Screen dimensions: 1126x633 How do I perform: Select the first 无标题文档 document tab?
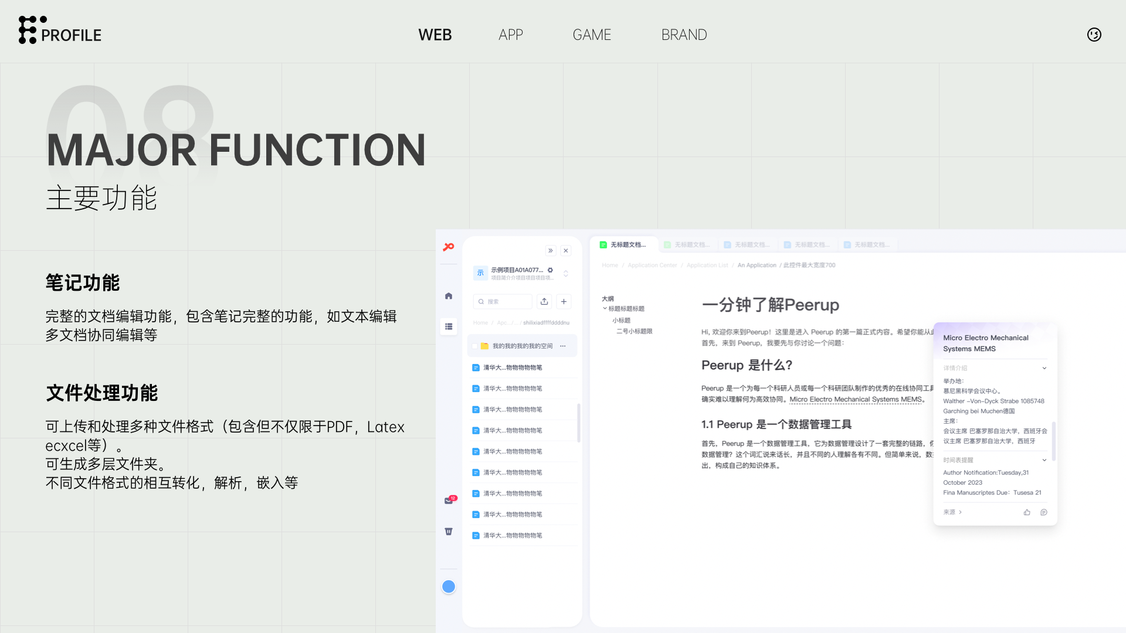(x=623, y=245)
